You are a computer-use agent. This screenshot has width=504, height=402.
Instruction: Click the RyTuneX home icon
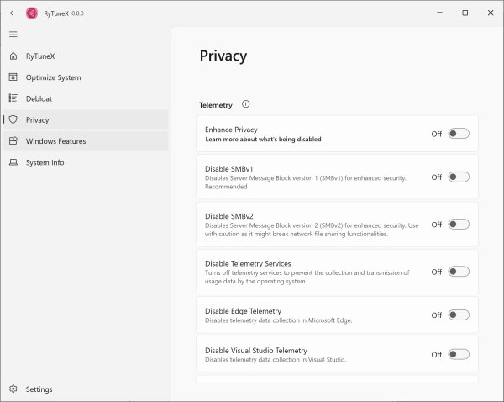(13, 56)
